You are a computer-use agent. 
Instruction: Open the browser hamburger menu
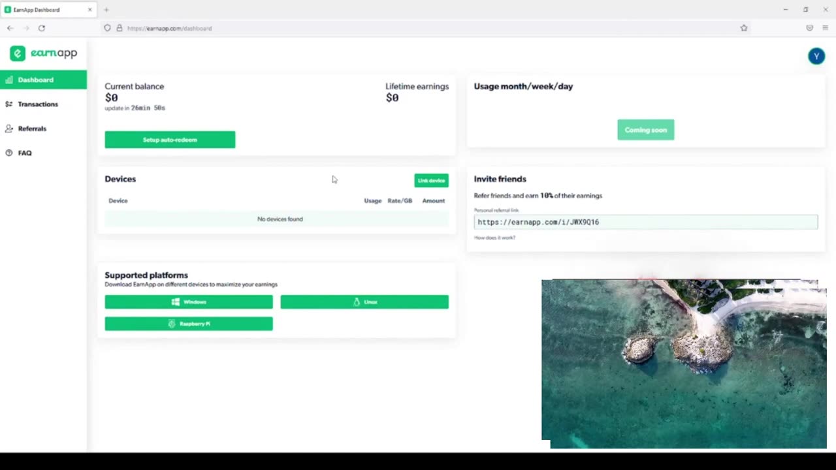tap(826, 28)
